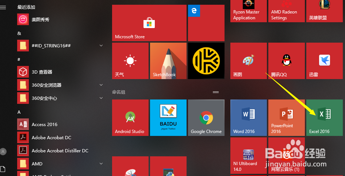Image resolution: width=345 pixels, height=176 pixels.
Task: Expand the 360安全中心 folder
Action: pyautogui.click(x=61, y=98)
